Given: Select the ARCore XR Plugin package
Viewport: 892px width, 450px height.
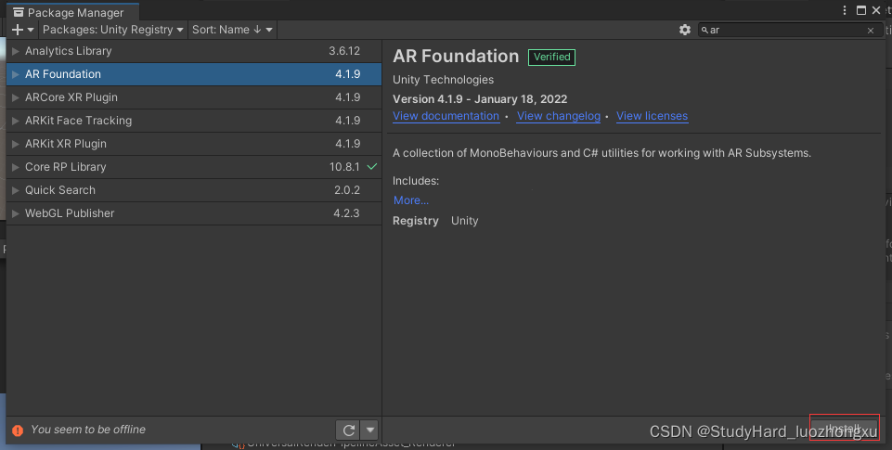Looking at the screenshot, I should (x=194, y=97).
